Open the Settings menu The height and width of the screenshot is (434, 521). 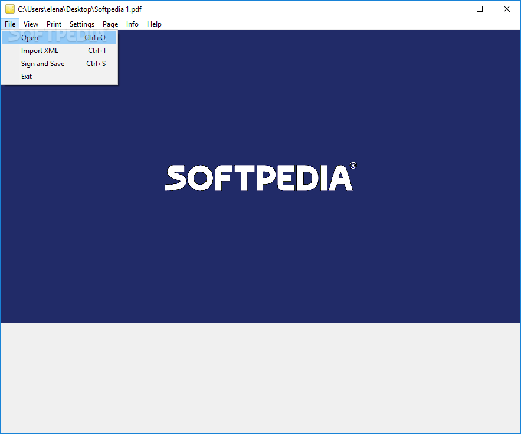(82, 24)
